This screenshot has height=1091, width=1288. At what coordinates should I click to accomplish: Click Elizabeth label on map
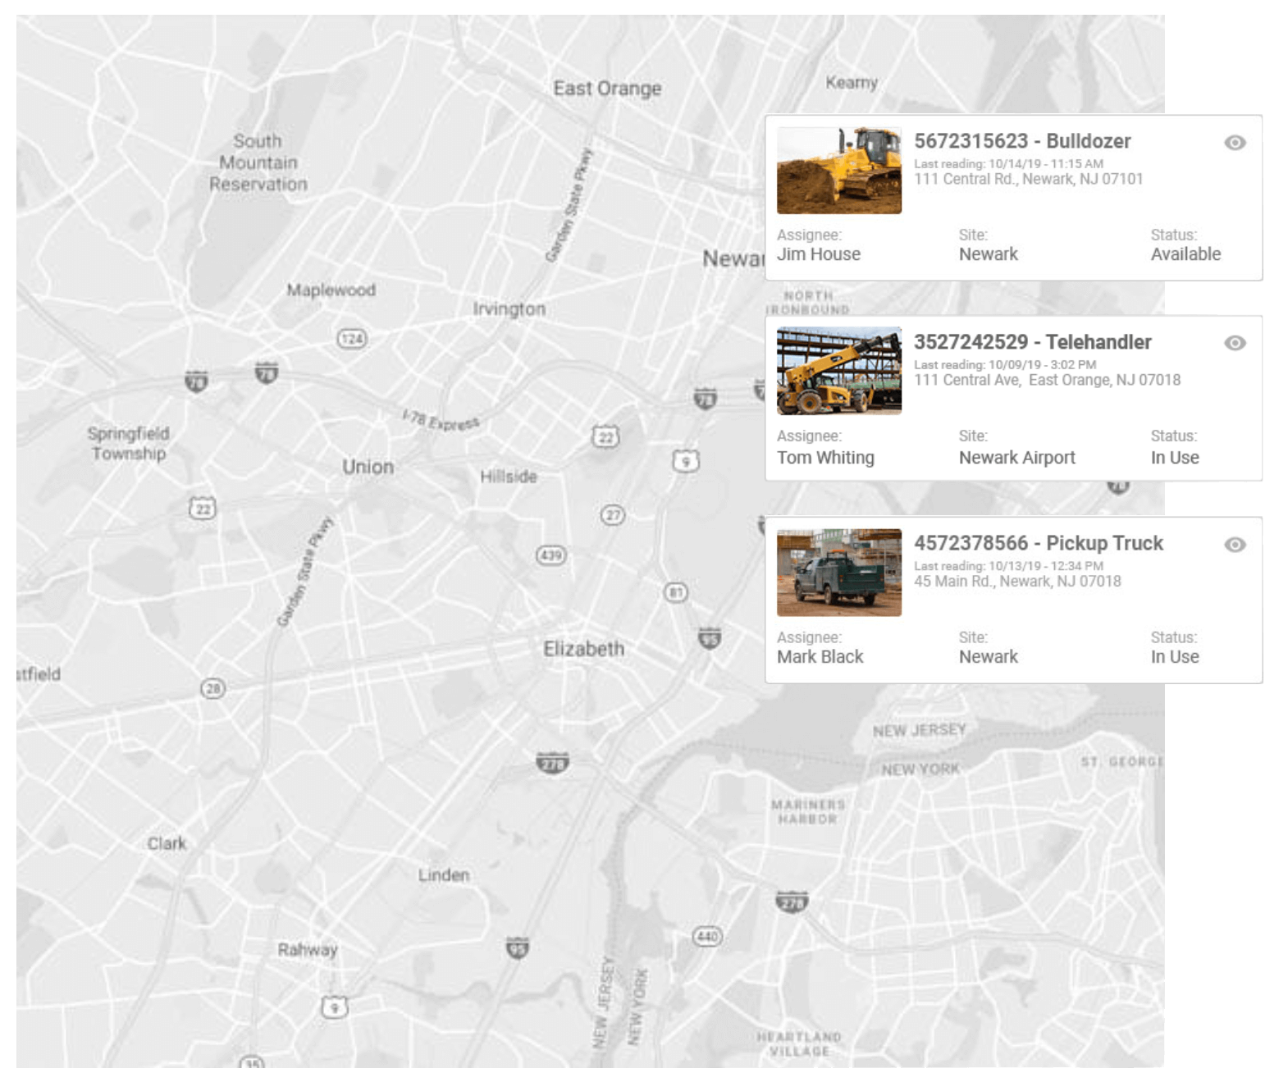583,649
